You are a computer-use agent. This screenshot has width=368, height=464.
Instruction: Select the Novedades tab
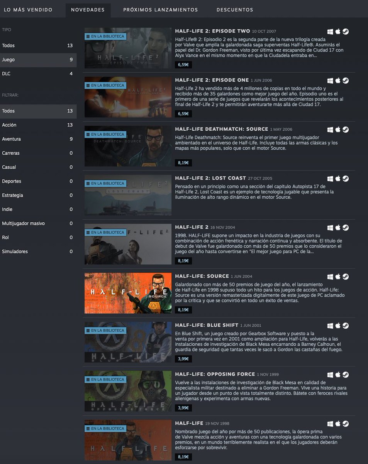point(88,10)
